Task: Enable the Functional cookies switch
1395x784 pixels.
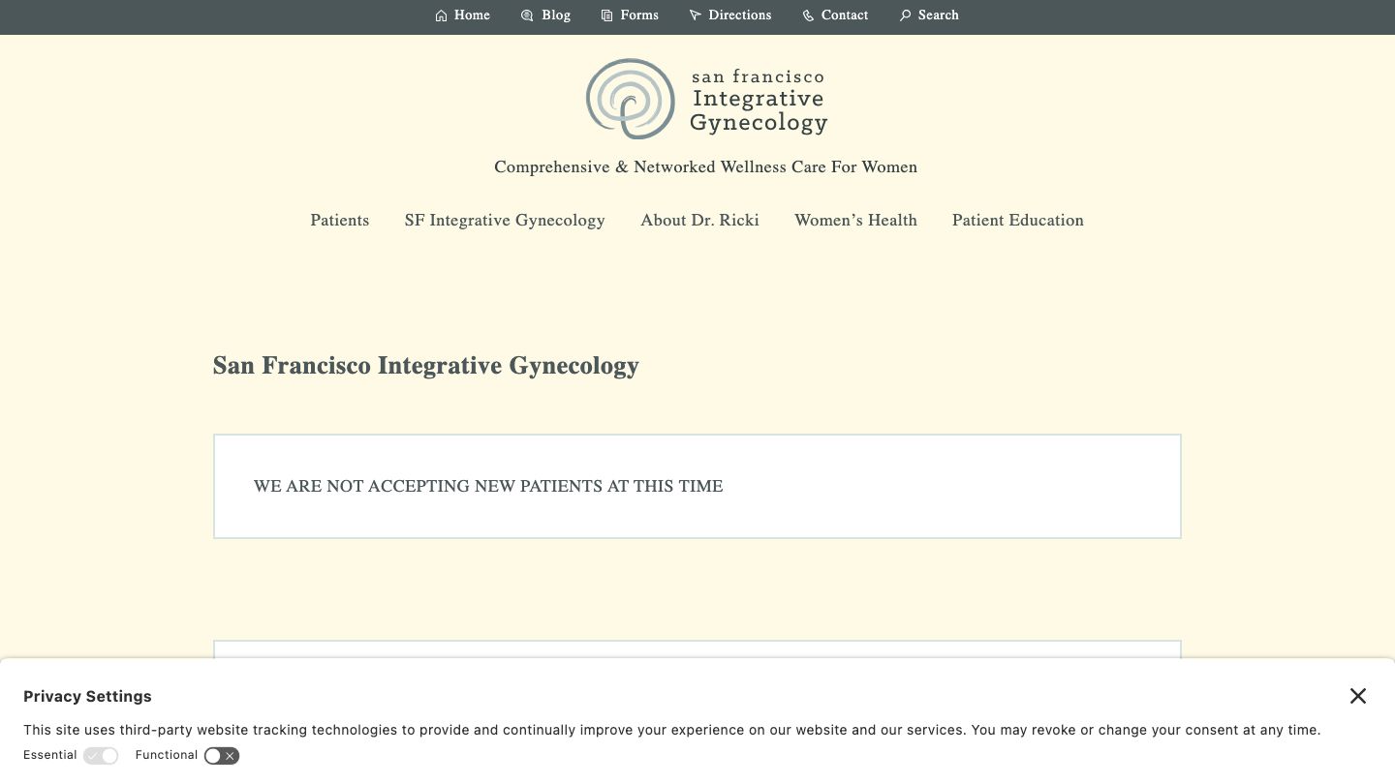Action: [222, 756]
